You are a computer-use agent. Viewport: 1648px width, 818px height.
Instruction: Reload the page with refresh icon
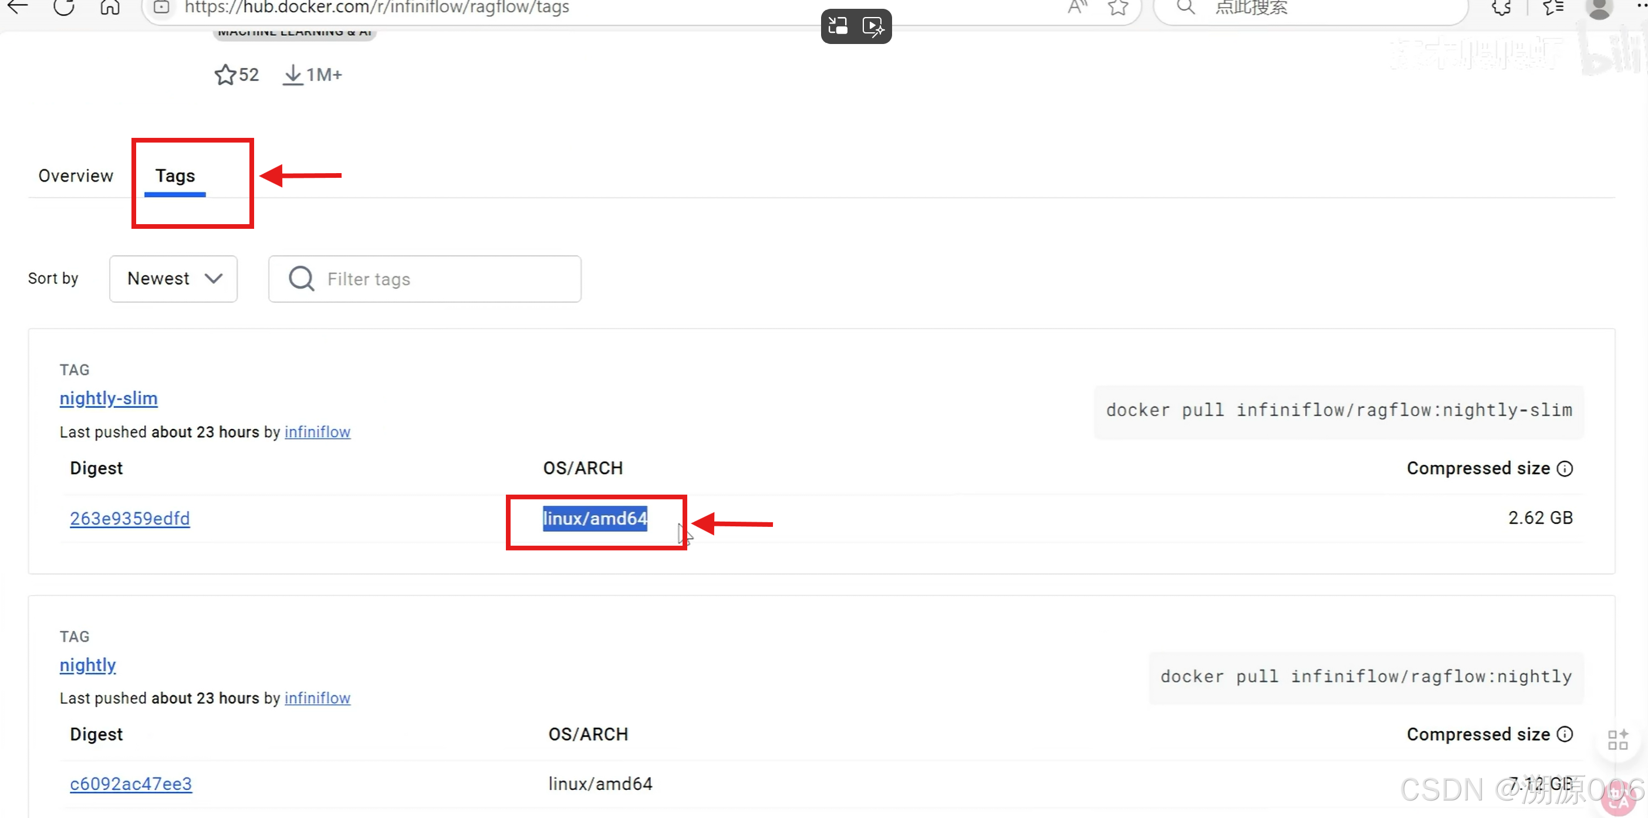pos(64,6)
